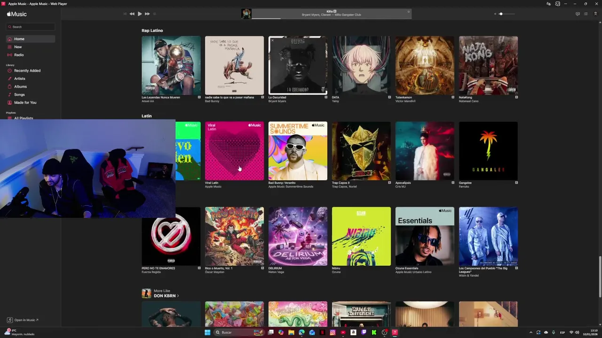Open PERO NO TE ENAMORES cover
The image size is (602, 338).
(x=171, y=236)
